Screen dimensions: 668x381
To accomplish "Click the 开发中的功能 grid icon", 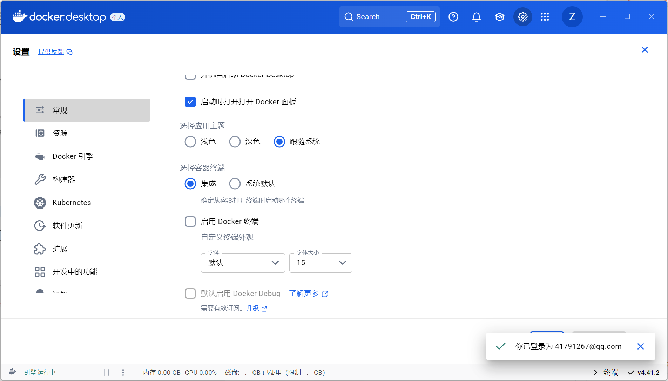I will point(40,272).
